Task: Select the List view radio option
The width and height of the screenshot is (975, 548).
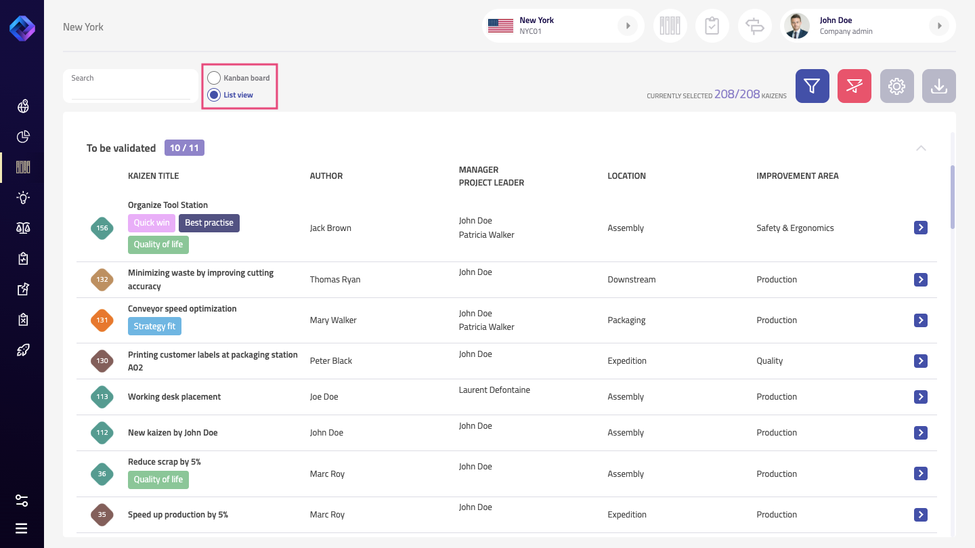Action: tap(214, 95)
